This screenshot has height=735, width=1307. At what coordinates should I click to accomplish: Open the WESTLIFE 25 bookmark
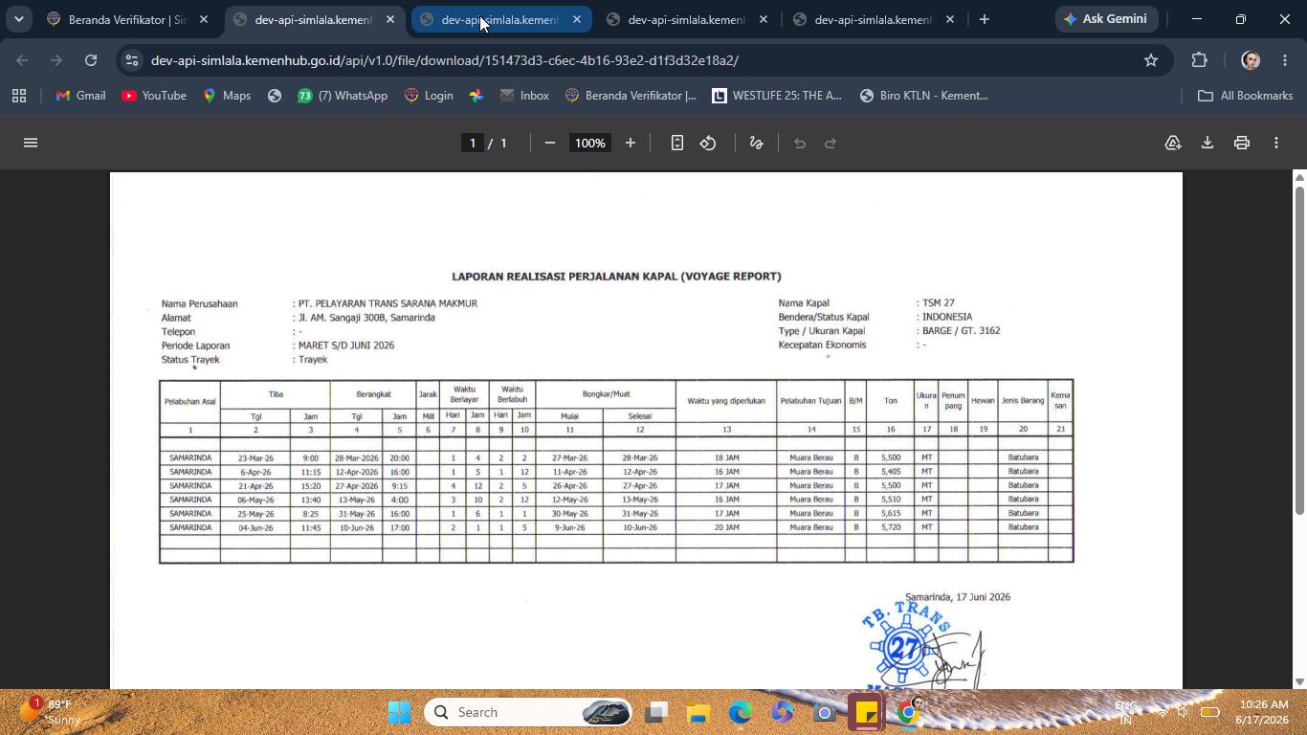(x=777, y=96)
